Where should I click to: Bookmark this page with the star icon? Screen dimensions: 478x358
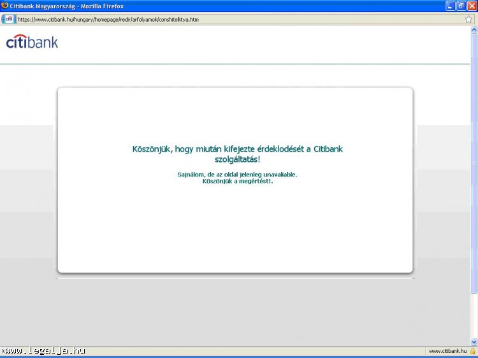click(468, 19)
